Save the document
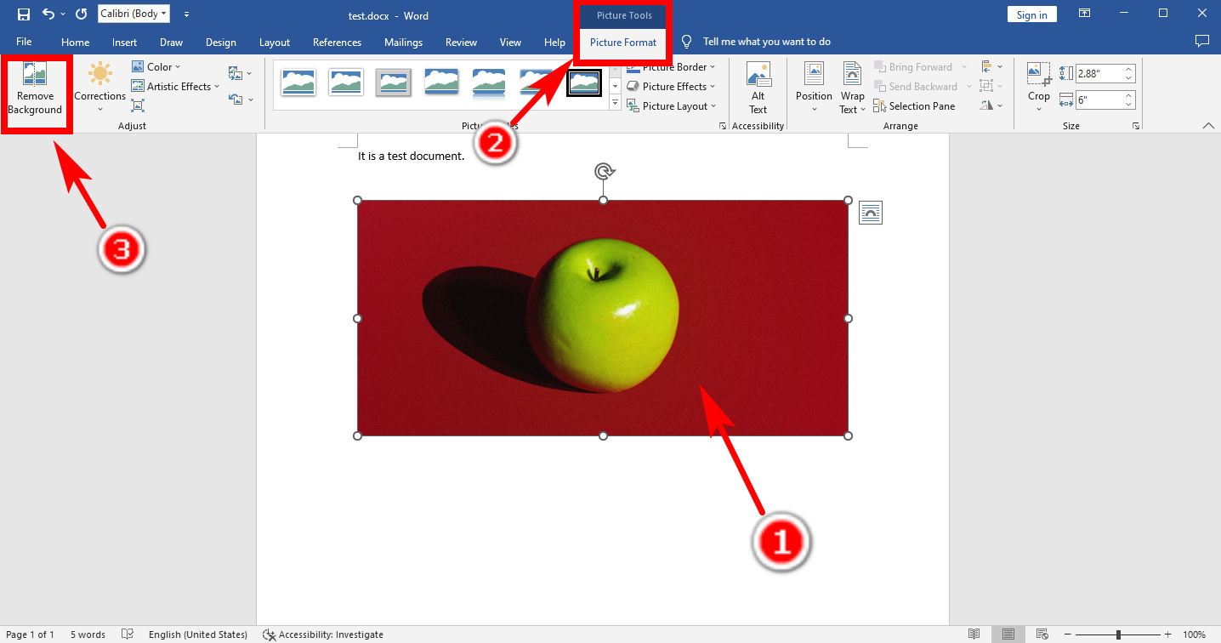Screen dimensions: 1221x643 coord(24,14)
